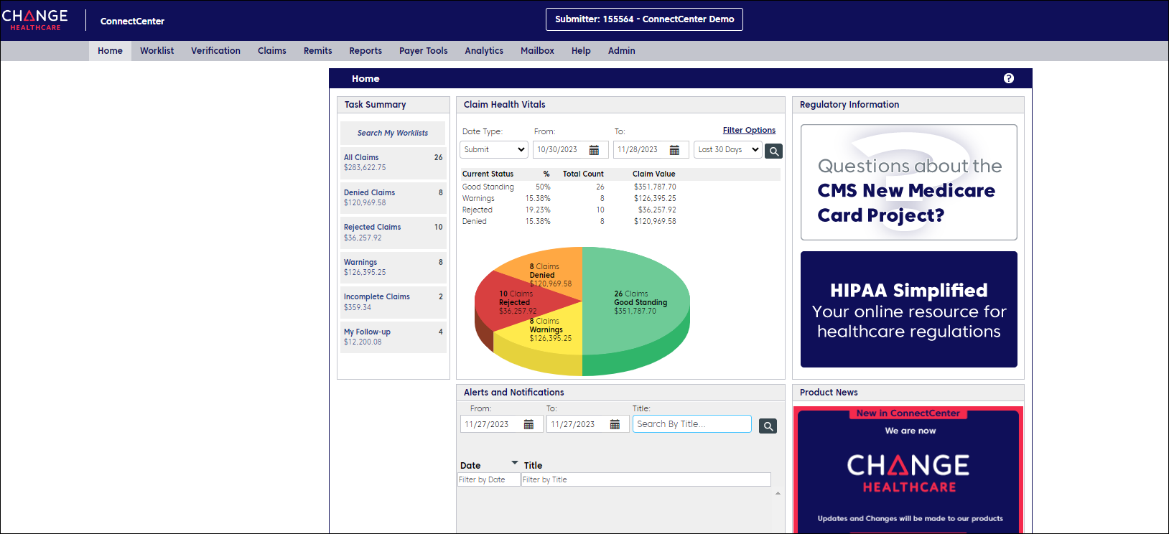Open the Analytics menu
This screenshot has width=1169, height=534.
tap(483, 51)
